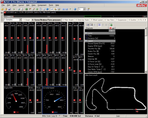Click the green down arrow toolbar icon

point(14,9)
